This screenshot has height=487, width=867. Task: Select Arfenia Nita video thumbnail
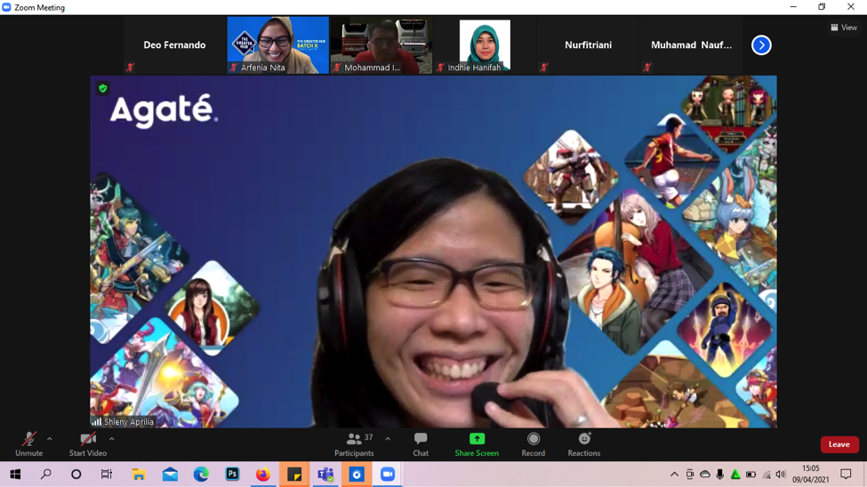[x=278, y=45]
